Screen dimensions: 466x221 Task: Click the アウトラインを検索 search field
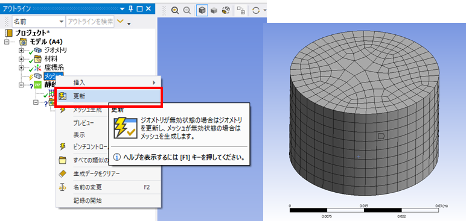[x=90, y=22]
